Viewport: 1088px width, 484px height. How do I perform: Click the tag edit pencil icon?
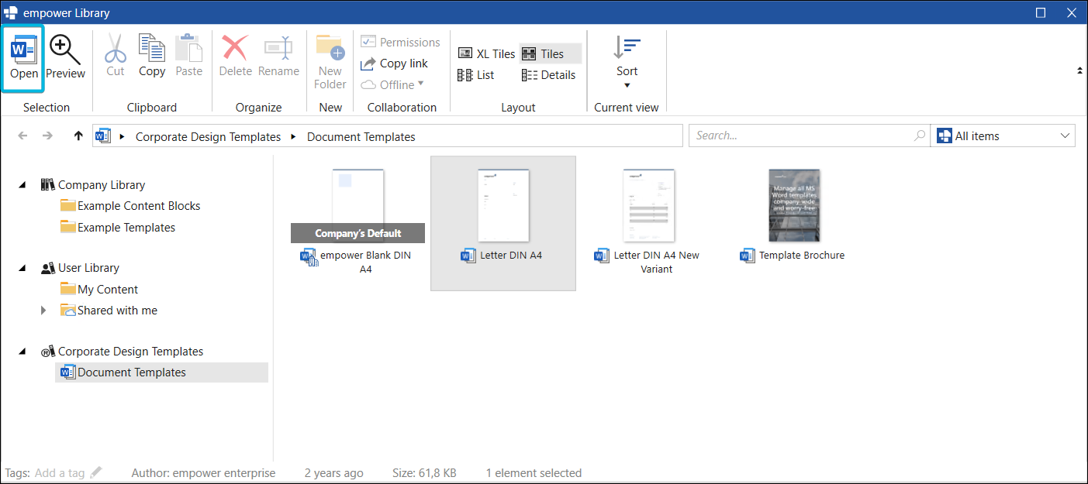tap(96, 472)
